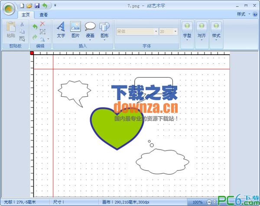Click the select-all dashed rectangle icon

click(22, 39)
